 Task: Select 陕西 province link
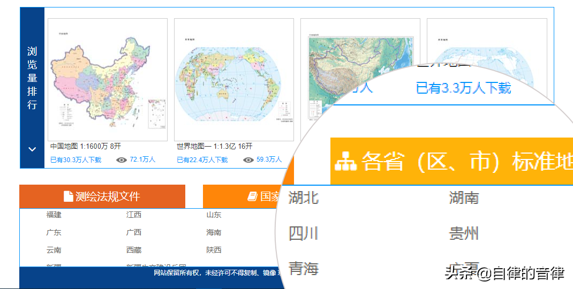(214, 250)
